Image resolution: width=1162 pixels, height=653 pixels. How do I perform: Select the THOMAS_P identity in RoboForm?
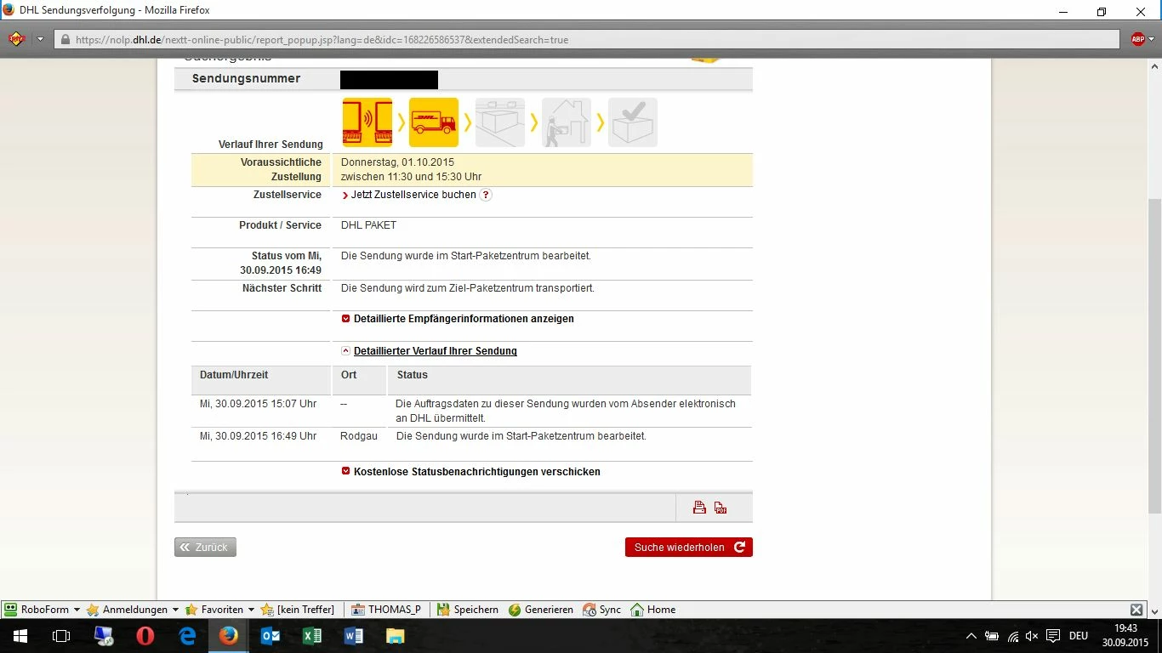point(387,610)
